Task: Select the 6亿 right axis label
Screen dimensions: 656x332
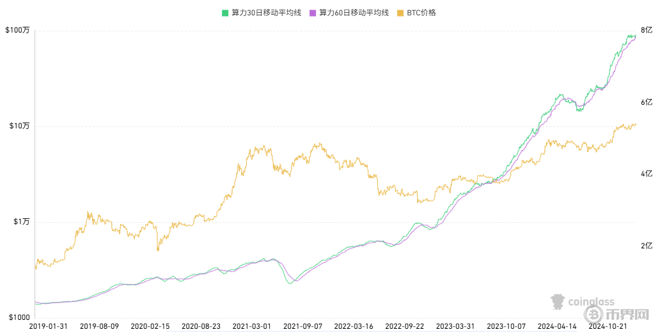Action: click(x=646, y=102)
